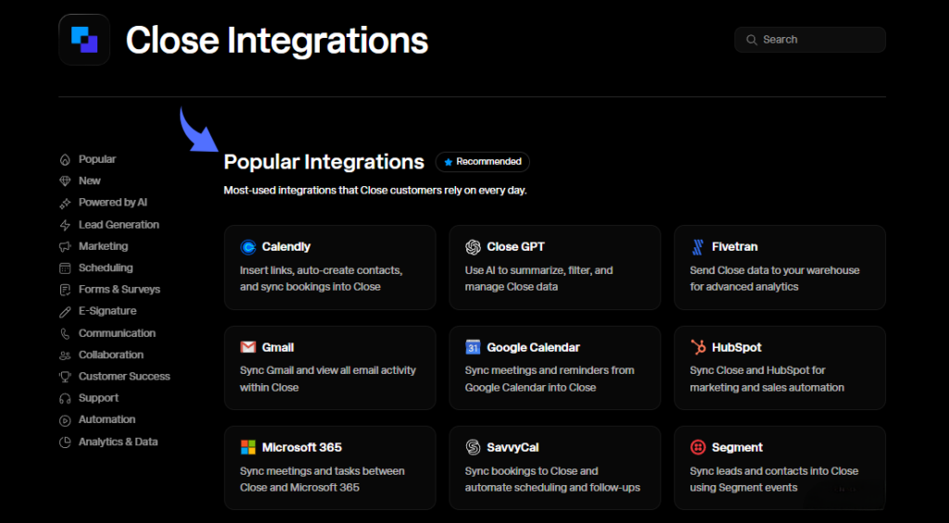This screenshot has width=949, height=523.
Task: Click the Close GPT OpenAI logo icon
Action: click(473, 247)
